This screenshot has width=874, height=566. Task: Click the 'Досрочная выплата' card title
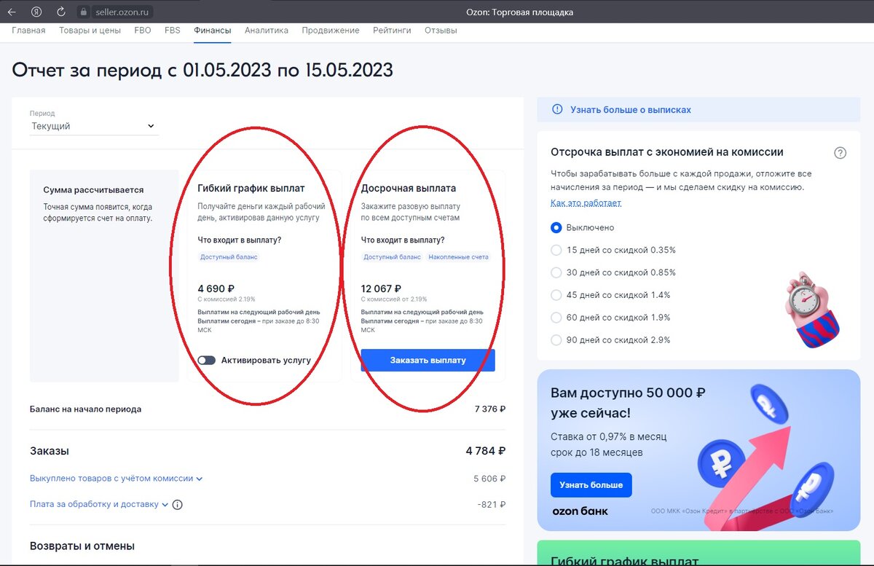click(x=409, y=188)
